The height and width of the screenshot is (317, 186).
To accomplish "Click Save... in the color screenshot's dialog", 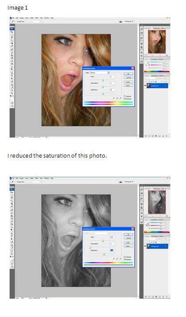I will point(128,86).
